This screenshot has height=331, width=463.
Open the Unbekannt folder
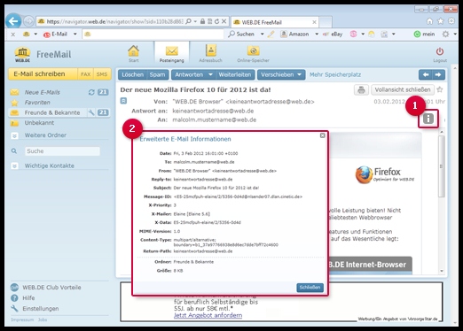39,123
